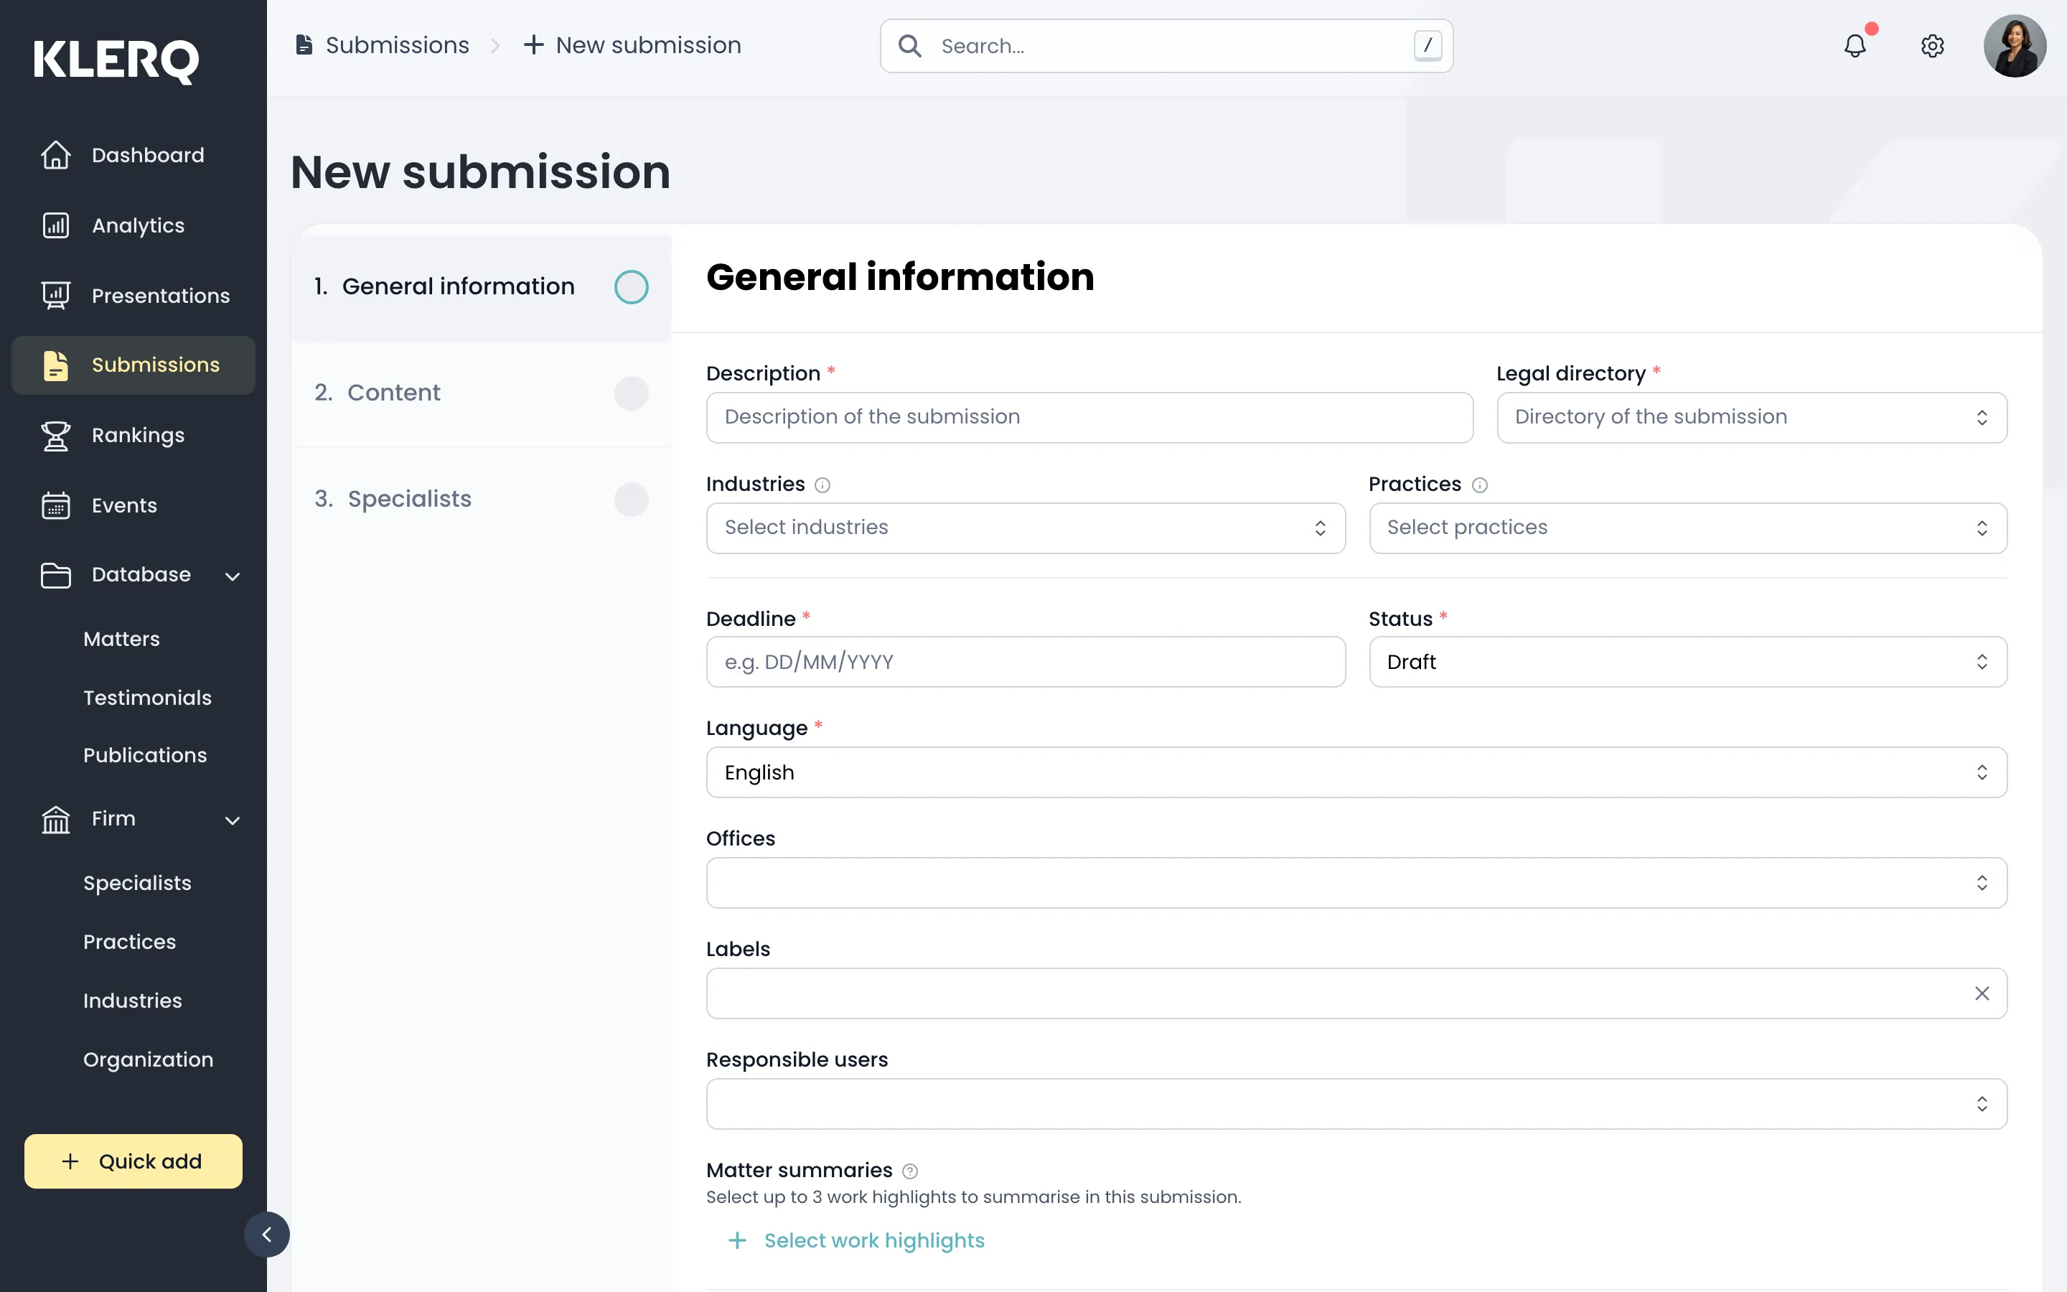Image resolution: width=2067 pixels, height=1292 pixels.
Task: Show the Industries info tooltip icon
Action: [822, 485]
